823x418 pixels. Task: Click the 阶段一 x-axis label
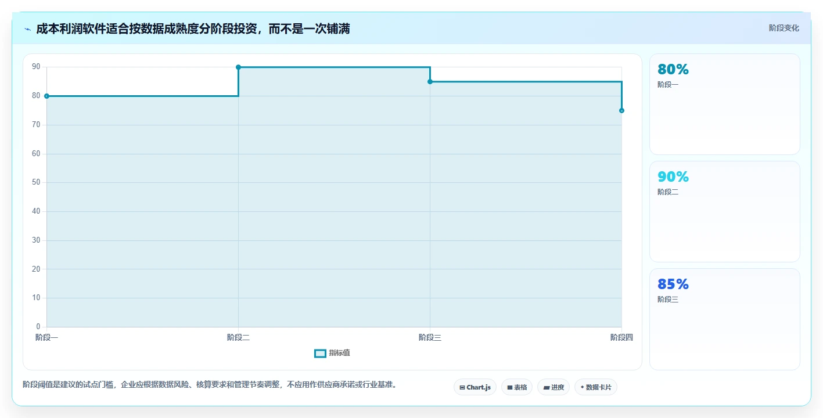46,337
